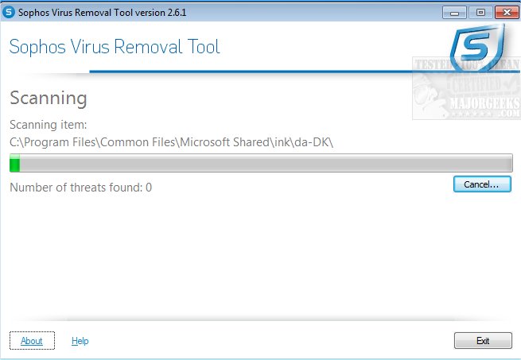Click the window title bar version text
521x360 pixels.
pos(107,13)
